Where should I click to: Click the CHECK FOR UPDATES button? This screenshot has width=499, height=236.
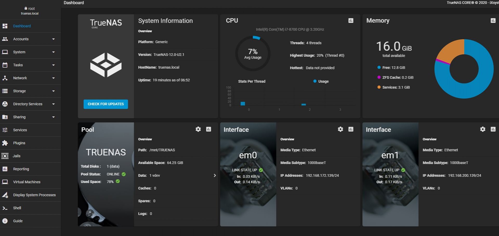coord(106,104)
